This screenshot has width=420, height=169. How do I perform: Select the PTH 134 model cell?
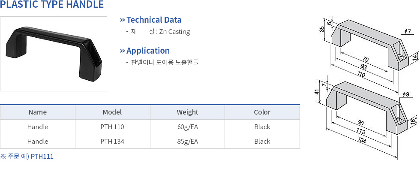(x=112, y=141)
